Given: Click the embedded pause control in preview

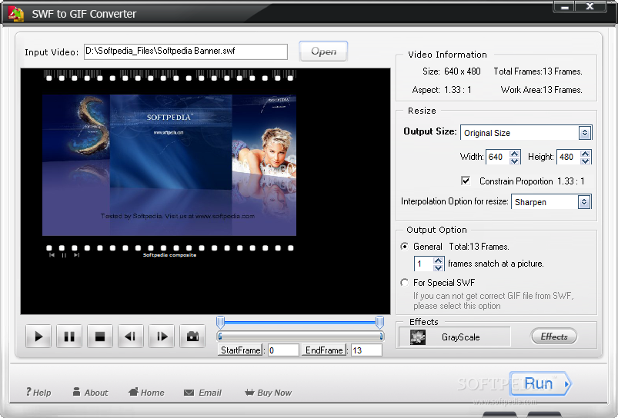Looking at the screenshot, I should point(64,255).
